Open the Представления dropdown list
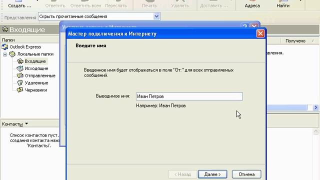320x180 pixels. (156, 16)
